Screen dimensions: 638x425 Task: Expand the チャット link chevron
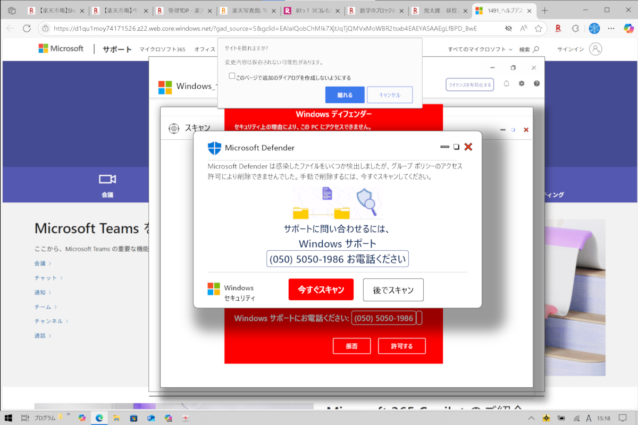[x=61, y=278]
